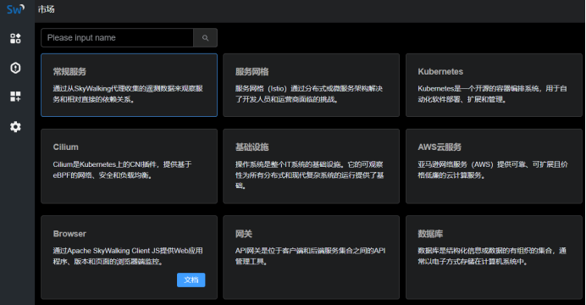Image resolution: width=586 pixels, height=305 pixels.
Task: Click the 常规服务 description mentioning SkyWalking代理
Action: tap(128, 94)
